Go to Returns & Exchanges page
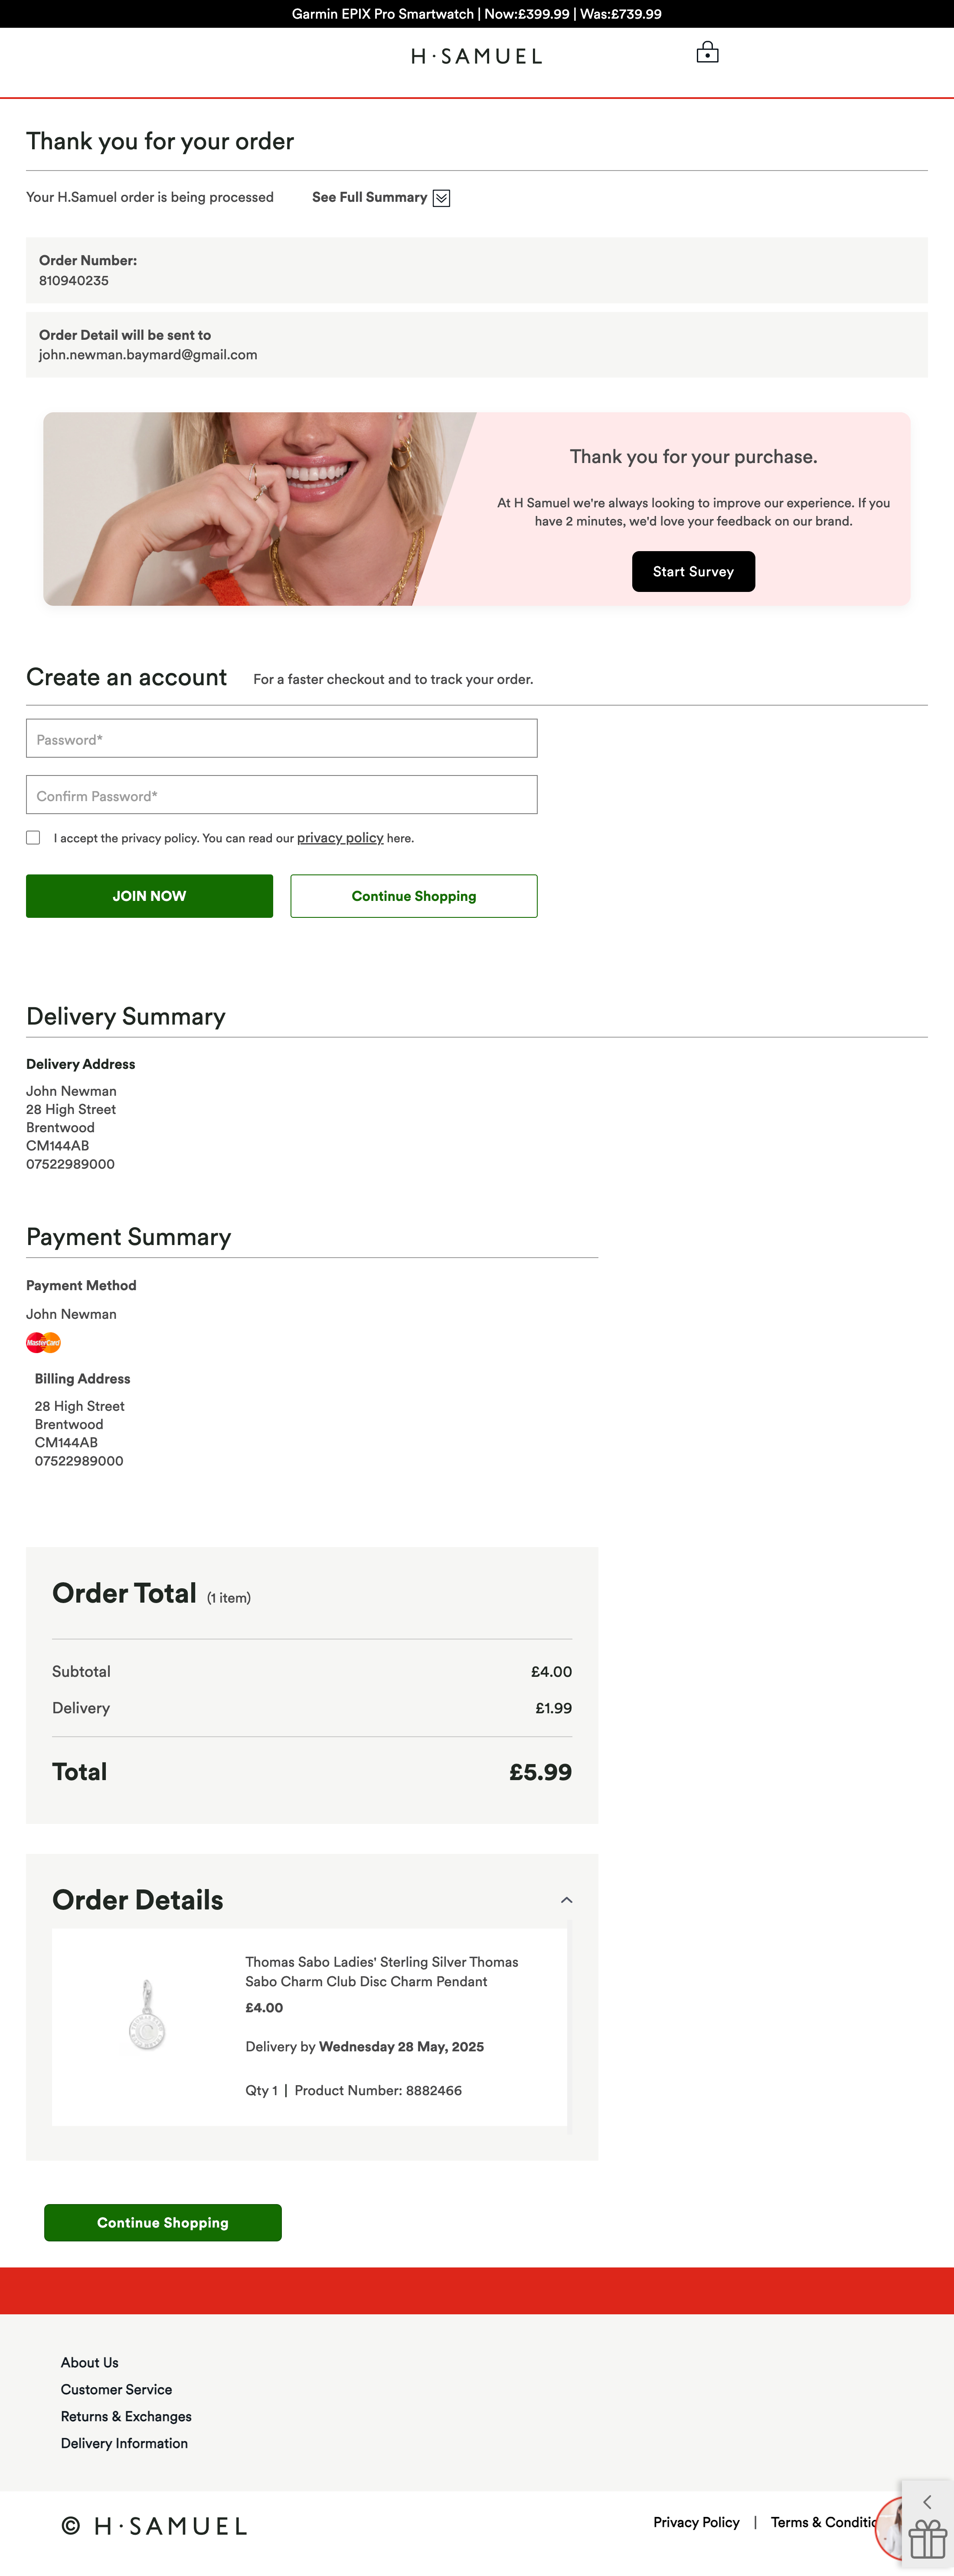 126,2416
